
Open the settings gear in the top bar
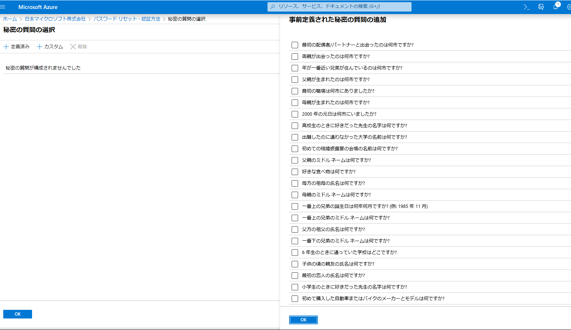[569, 7]
